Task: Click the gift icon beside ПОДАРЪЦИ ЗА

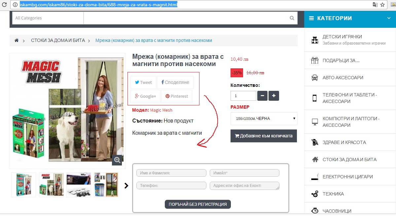Action: click(x=315, y=60)
